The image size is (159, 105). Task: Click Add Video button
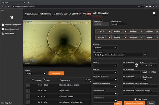[56, 73]
